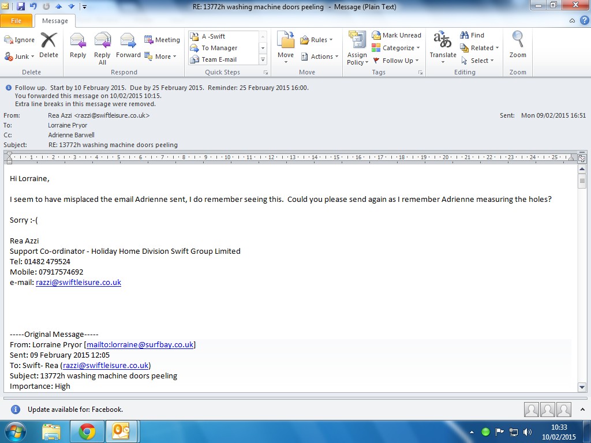The image size is (591, 443).
Task: Click the left indent marker on ruler
Action: [x=9, y=158]
